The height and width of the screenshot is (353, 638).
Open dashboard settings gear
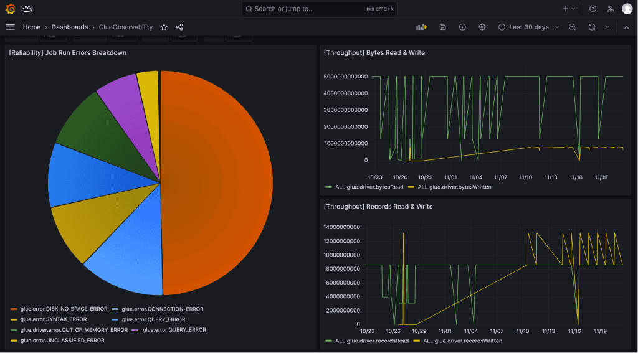point(482,27)
